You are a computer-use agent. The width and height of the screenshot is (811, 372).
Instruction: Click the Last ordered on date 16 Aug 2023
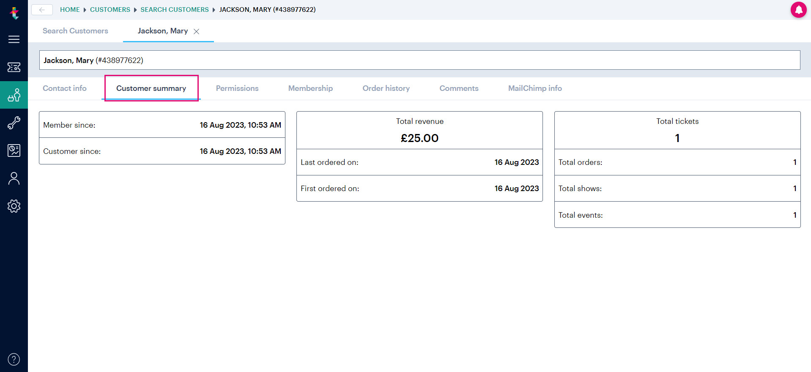(517, 162)
